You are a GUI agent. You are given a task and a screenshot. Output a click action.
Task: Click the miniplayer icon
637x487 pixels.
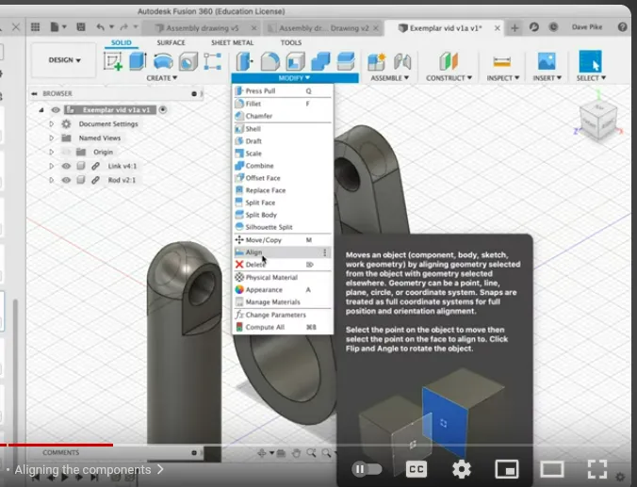507,468
